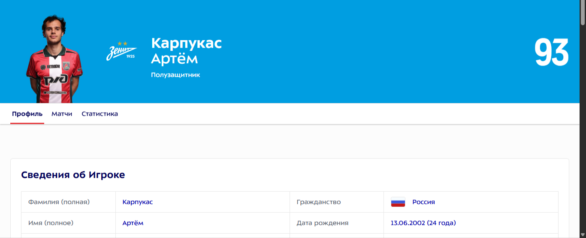Click the Гражданство label cell
Image resolution: width=586 pixels, height=238 pixels.
[337, 202]
